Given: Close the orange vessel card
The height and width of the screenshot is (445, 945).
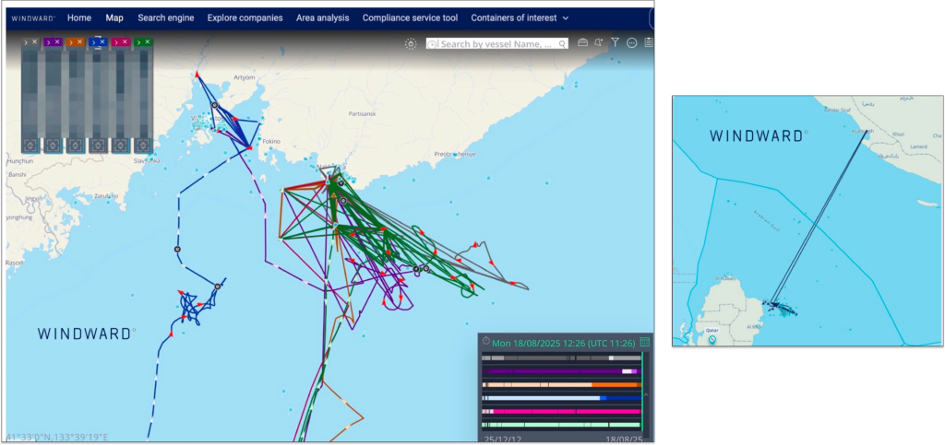Looking at the screenshot, I should (x=81, y=42).
